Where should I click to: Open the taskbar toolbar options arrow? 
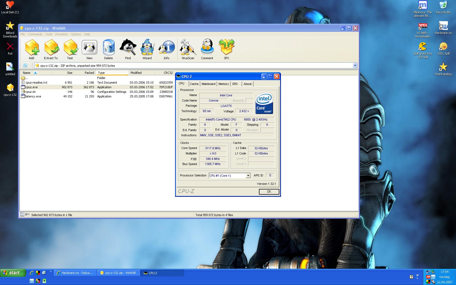tap(417, 278)
